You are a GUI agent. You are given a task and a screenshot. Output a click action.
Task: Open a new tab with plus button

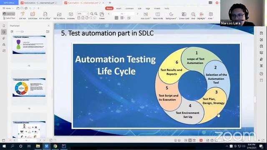(110, 3)
